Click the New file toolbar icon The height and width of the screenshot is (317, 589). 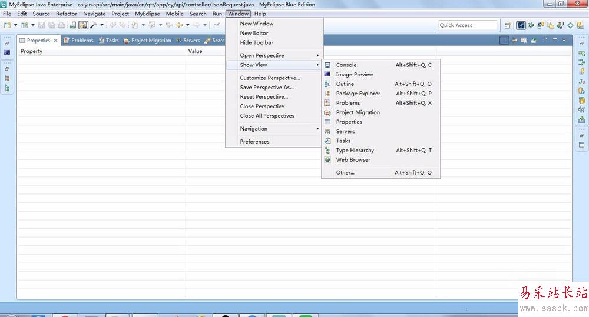(x=7, y=25)
